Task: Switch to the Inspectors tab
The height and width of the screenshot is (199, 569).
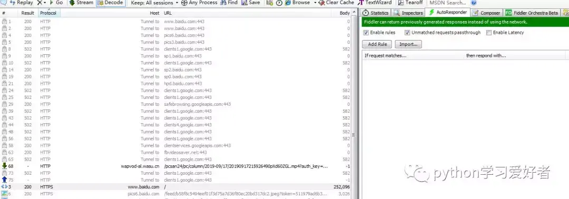Action: pyautogui.click(x=409, y=13)
